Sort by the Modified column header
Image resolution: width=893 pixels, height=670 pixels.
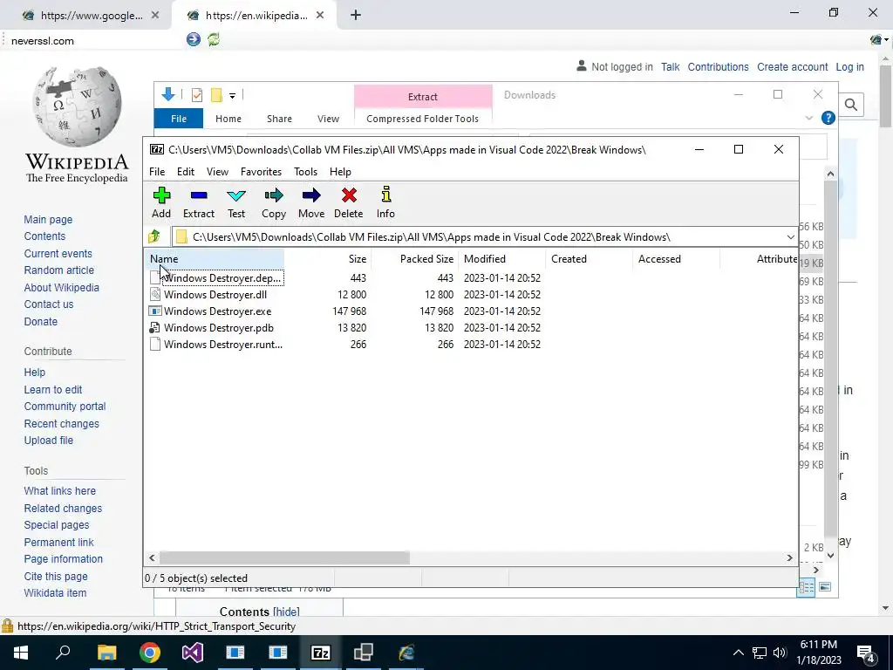click(501, 258)
